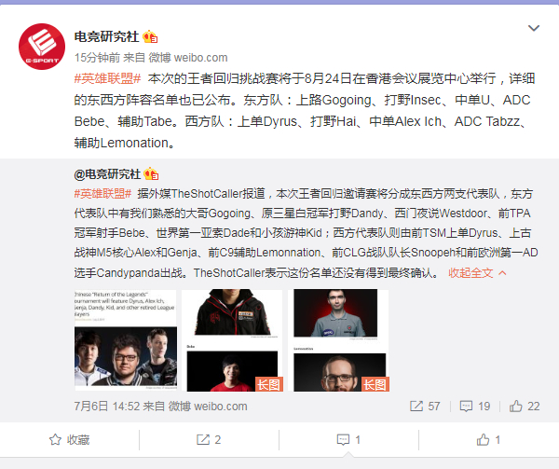Open #英雄联盟# hashtag in quoted post
The height and width of the screenshot is (469, 559).
point(102,194)
